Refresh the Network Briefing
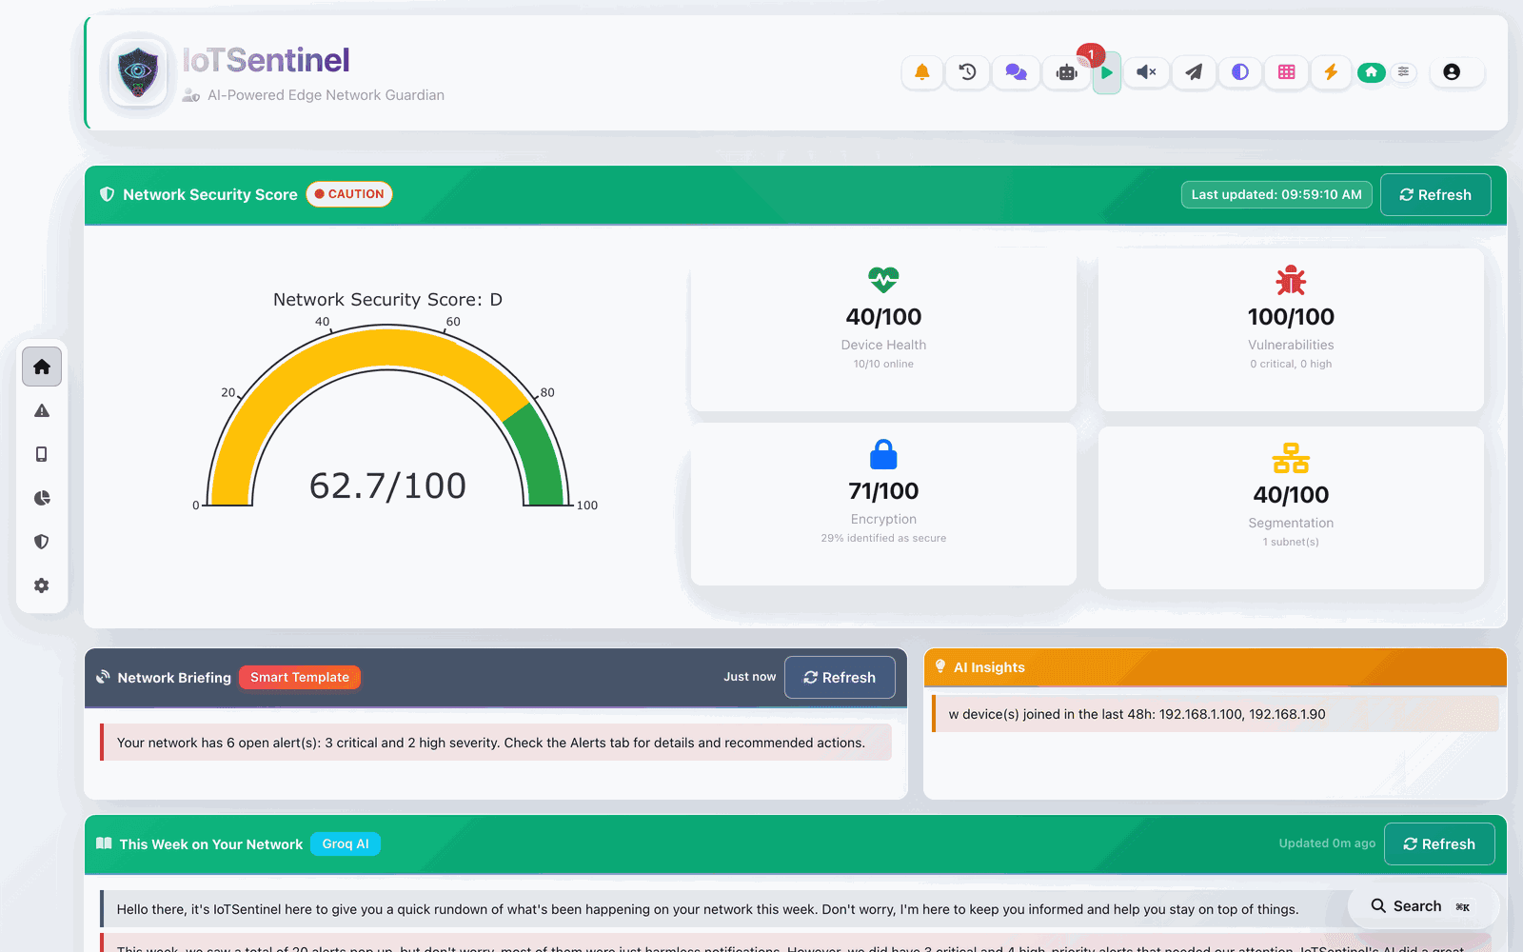Screen dimensions: 1523x952 (840, 677)
